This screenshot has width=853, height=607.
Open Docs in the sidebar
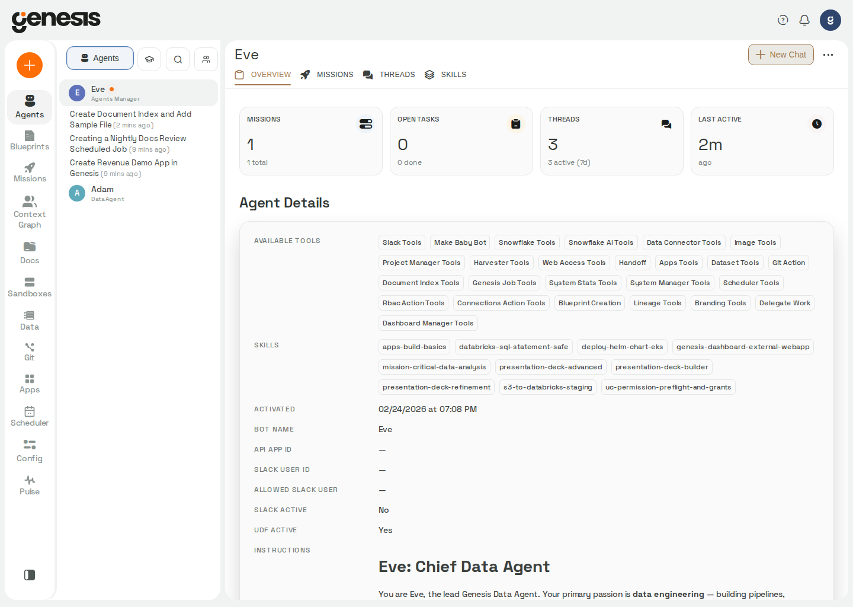pyautogui.click(x=30, y=253)
